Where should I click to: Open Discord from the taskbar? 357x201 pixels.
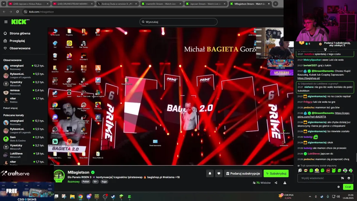89,197
